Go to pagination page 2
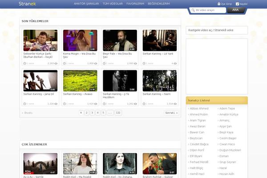The image size is (267, 178). point(87,113)
